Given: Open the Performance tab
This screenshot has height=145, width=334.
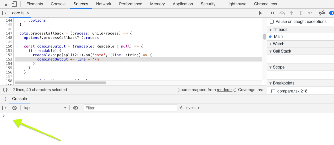Looking at the screenshot, I should coord(131,4).
